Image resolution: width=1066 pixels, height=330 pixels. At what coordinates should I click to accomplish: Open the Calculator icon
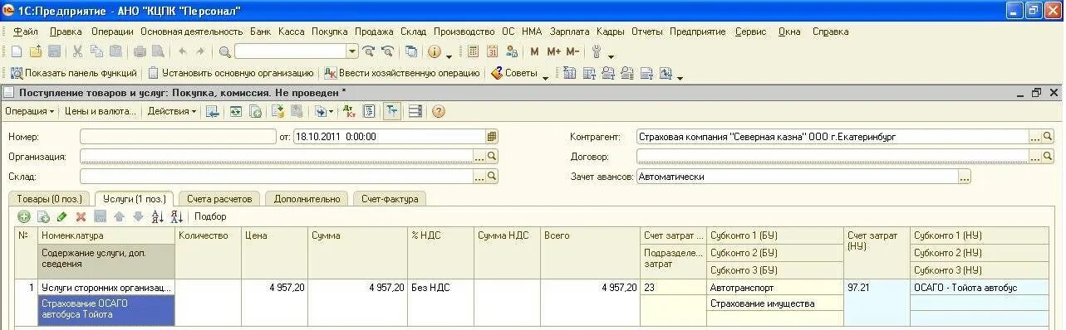click(x=473, y=51)
